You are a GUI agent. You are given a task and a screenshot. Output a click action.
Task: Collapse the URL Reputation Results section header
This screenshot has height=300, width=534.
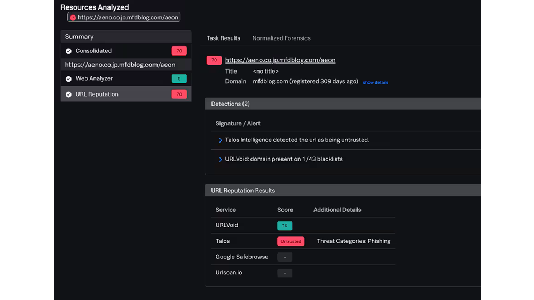coord(343,191)
